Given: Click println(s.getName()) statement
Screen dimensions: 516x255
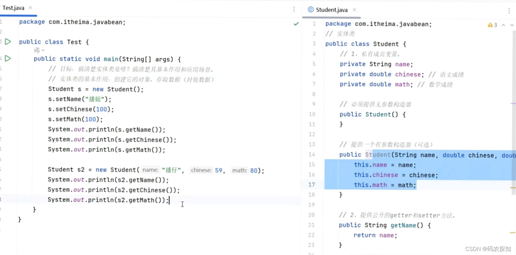Looking at the screenshot, I should point(107,130).
